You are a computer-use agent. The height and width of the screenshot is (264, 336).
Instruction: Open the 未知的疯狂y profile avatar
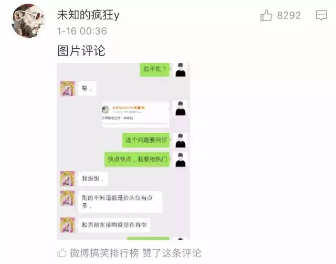28,21
